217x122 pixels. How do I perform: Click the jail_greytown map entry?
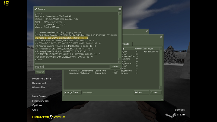click(127, 71)
